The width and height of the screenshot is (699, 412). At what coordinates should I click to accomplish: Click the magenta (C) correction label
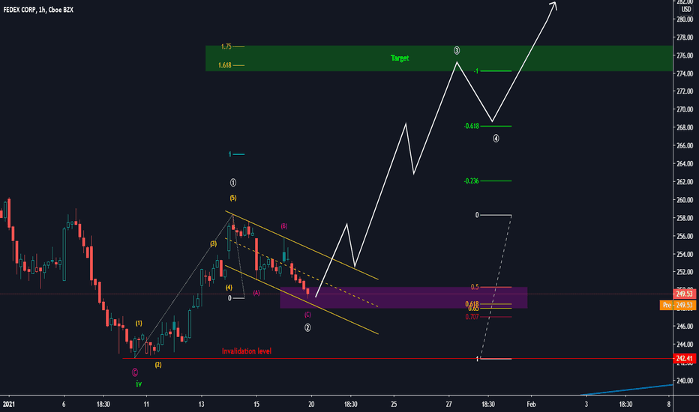(307, 315)
